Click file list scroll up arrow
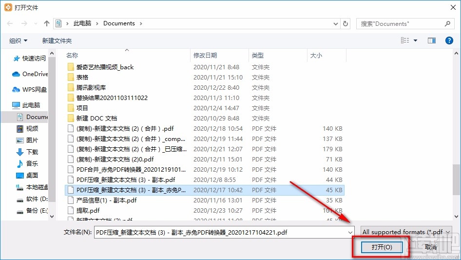This screenshot has width=461, height=260. point(456,53)
